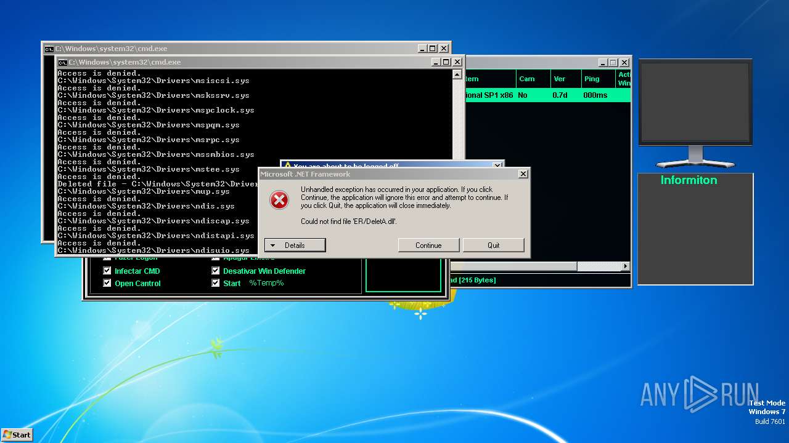Minimize the back cmd.exe window
This screenshot has height=443, width=789.
pyautogui.click(x=422, y=49)
